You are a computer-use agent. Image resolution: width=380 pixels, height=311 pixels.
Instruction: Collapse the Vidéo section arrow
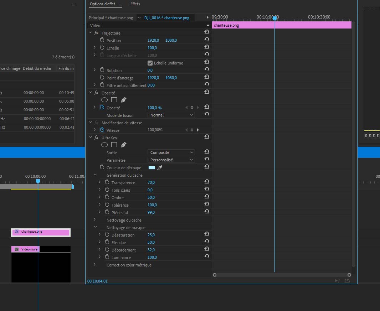pos(208,25)
